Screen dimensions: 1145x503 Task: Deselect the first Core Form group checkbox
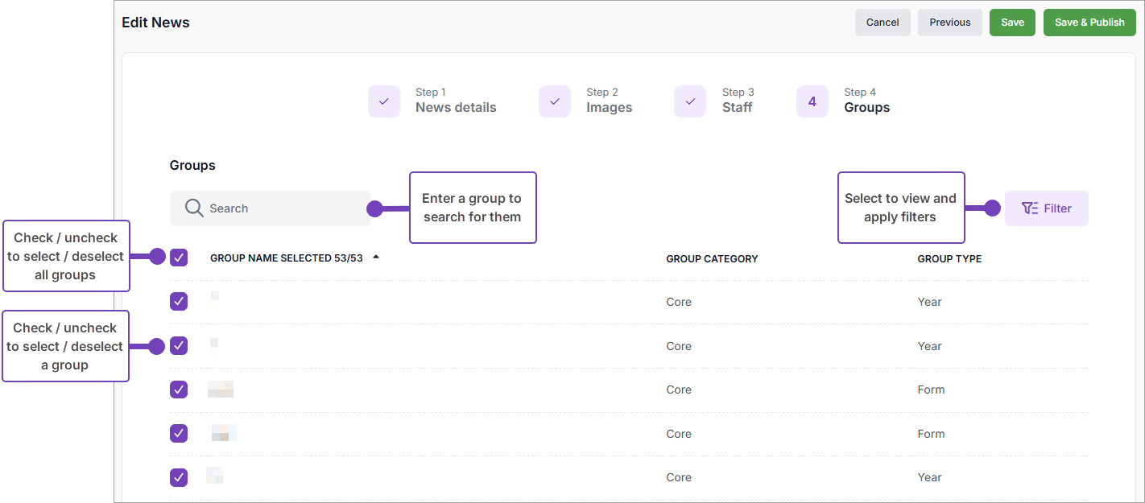(179, 390)
